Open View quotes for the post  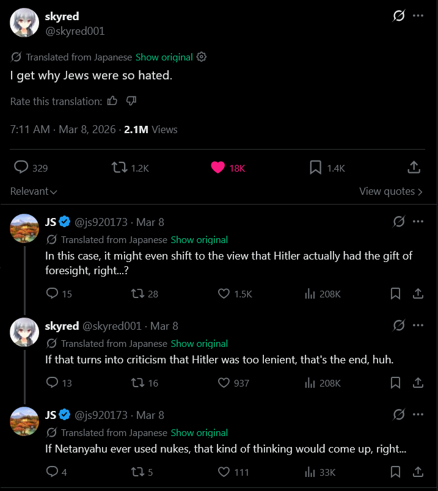390,191
